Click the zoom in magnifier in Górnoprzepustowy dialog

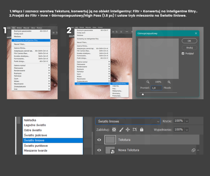coord(169,82)
